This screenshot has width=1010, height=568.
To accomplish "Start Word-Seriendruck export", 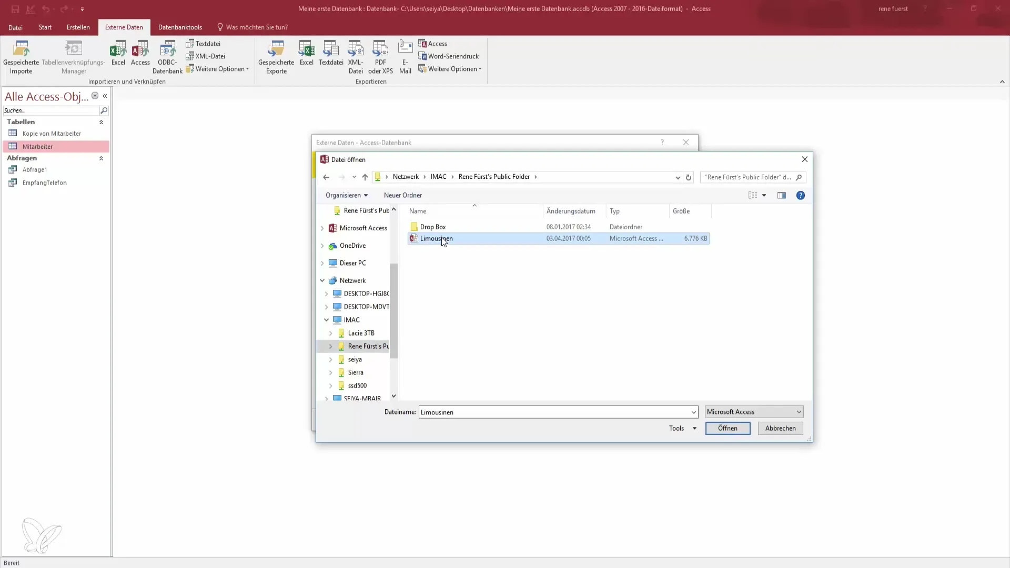I will click(449, 56).
